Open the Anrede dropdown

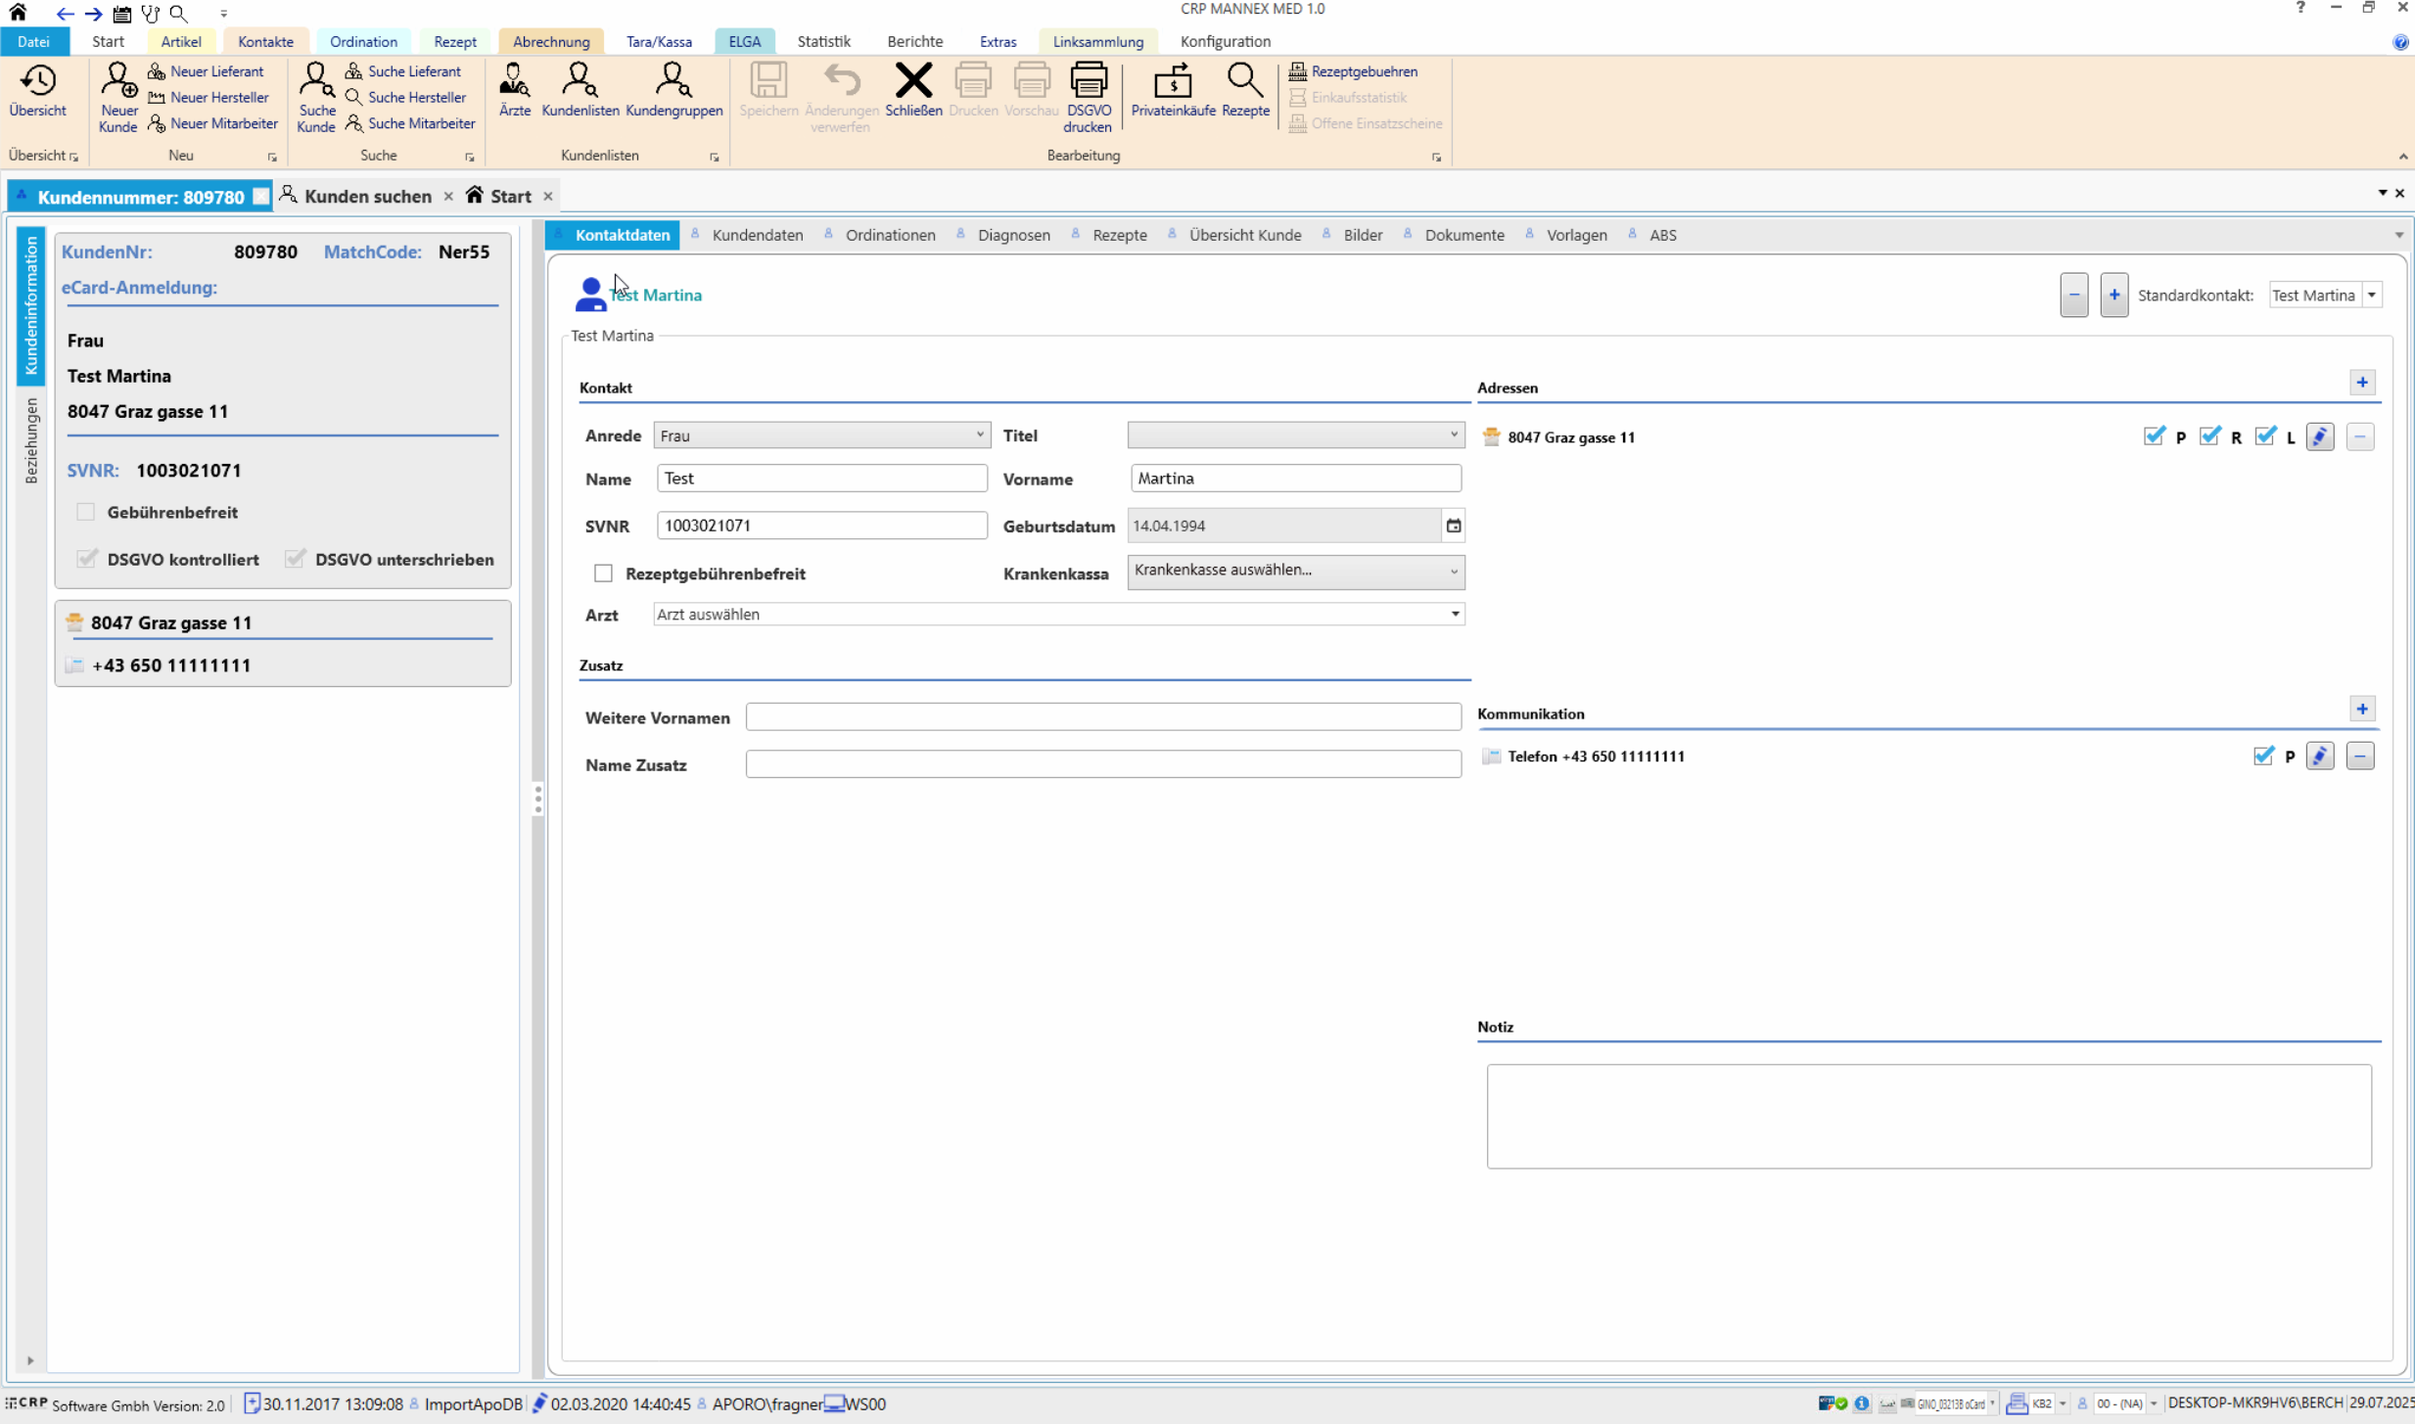tap(821, 436)
